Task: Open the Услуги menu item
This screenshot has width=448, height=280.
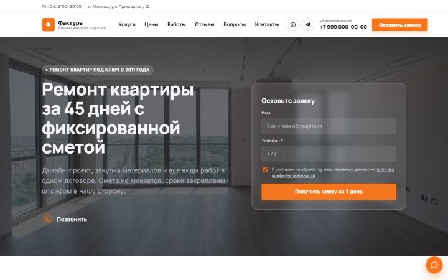Action: pos(127,24)
